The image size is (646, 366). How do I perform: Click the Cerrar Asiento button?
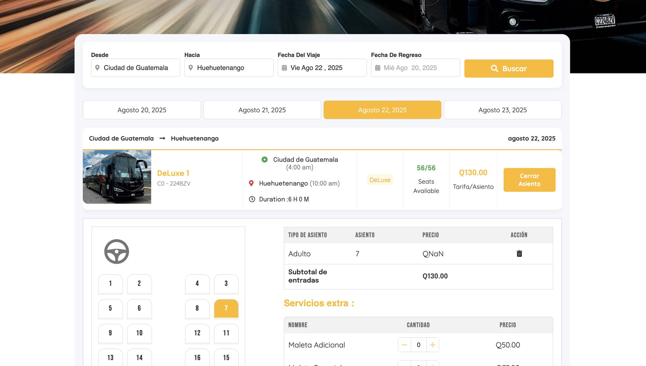coord(529,180)
